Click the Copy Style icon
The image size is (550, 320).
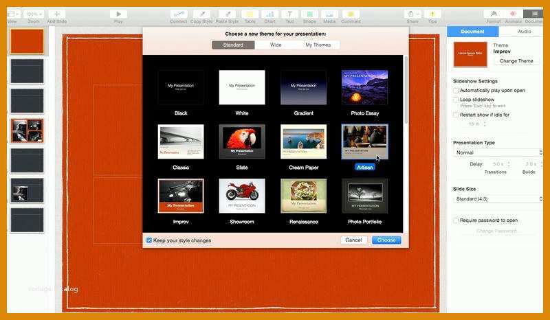(x=201, y=14)
